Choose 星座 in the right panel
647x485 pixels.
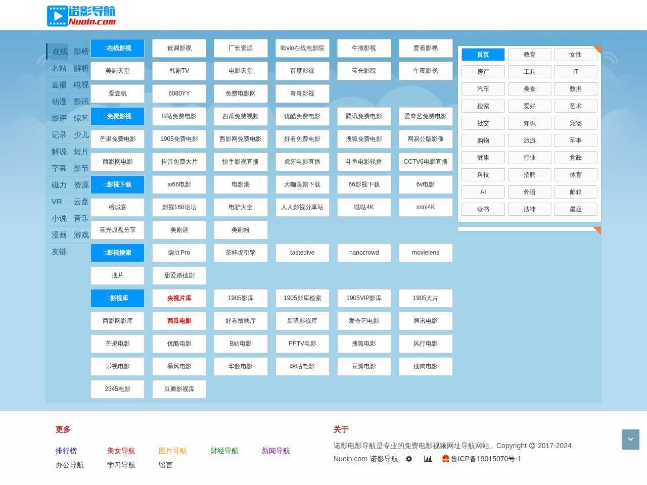[x=576, y=209]
